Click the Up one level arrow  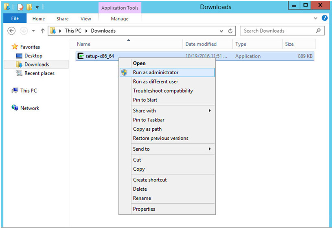pos(43,31)
